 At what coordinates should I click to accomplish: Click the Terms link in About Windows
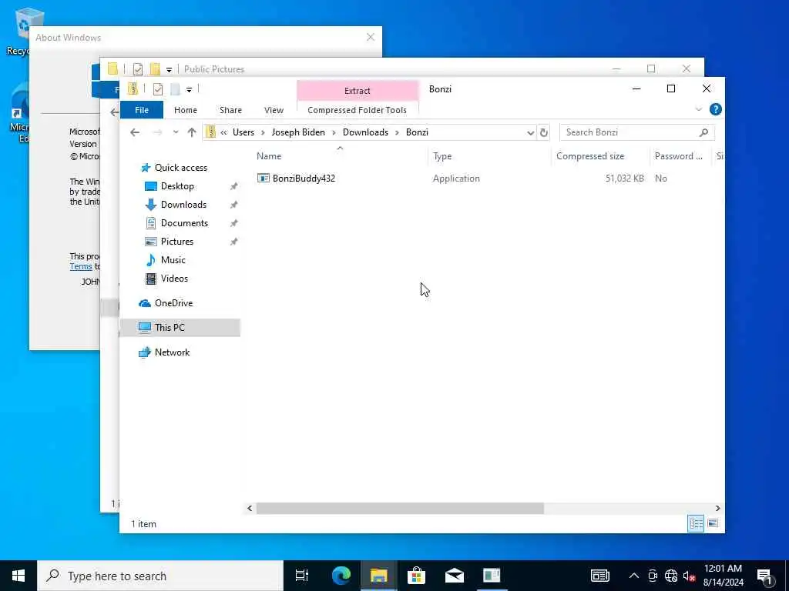[81, 267]
